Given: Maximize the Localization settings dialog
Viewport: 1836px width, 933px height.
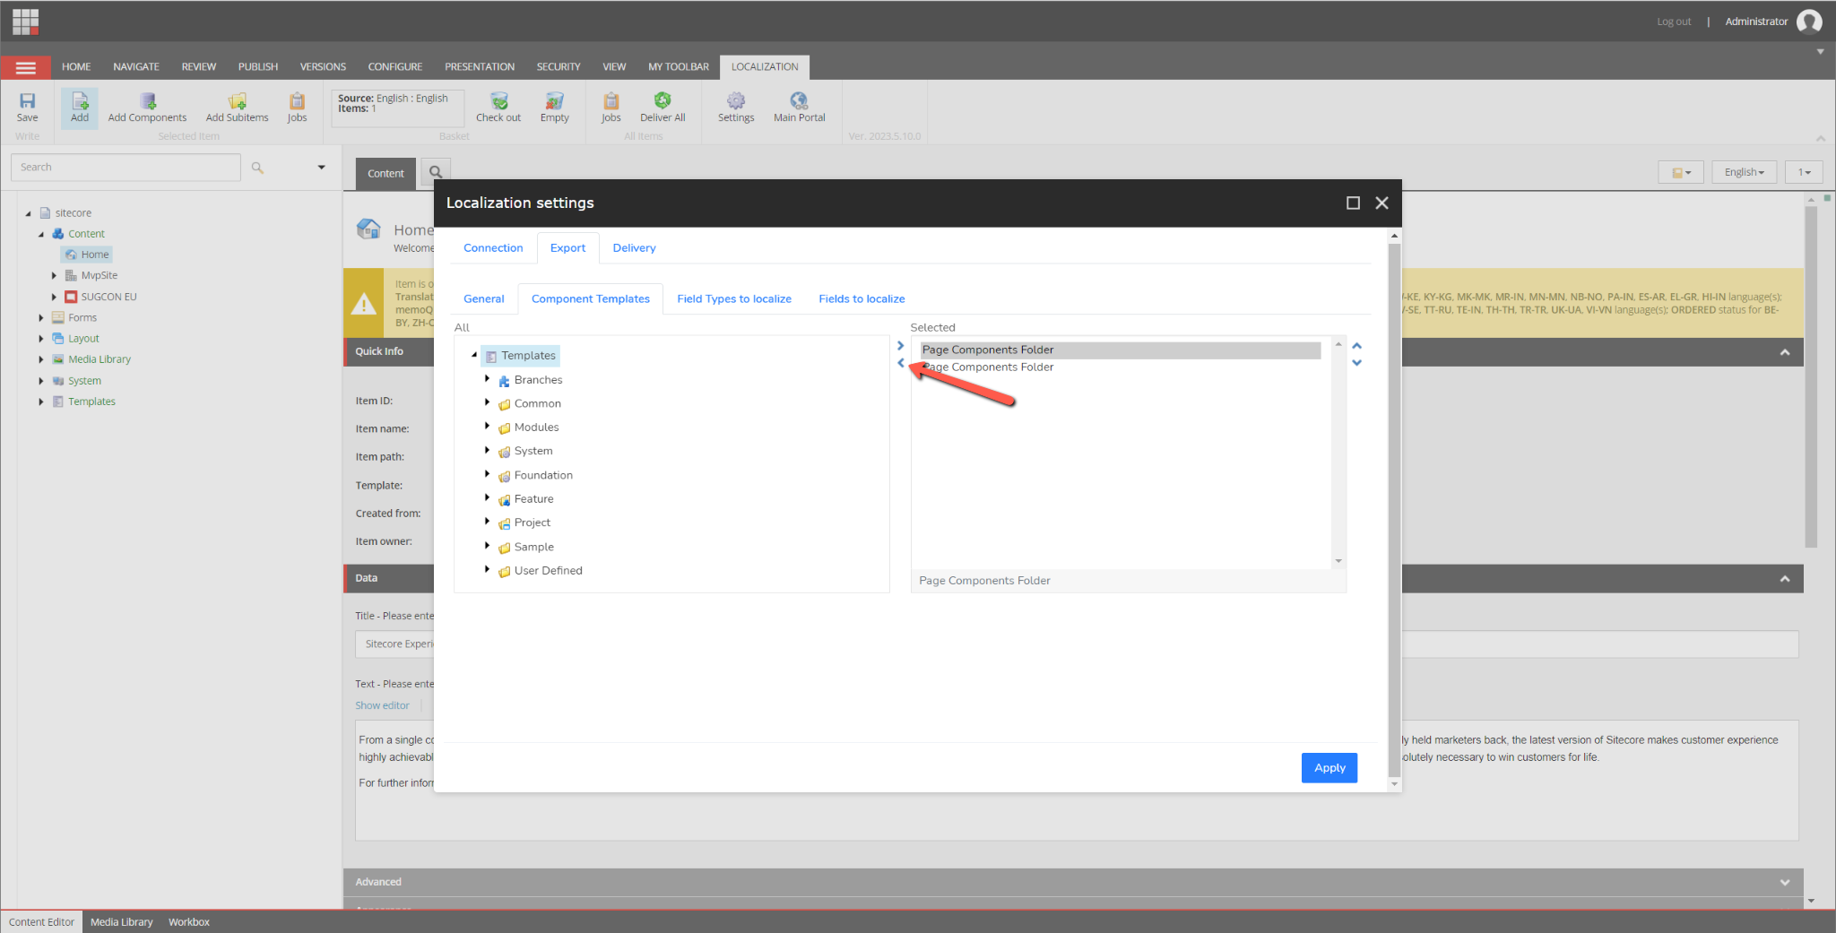Looking at the screenshot, I should pyautogui.click(x=1353, y=203).
